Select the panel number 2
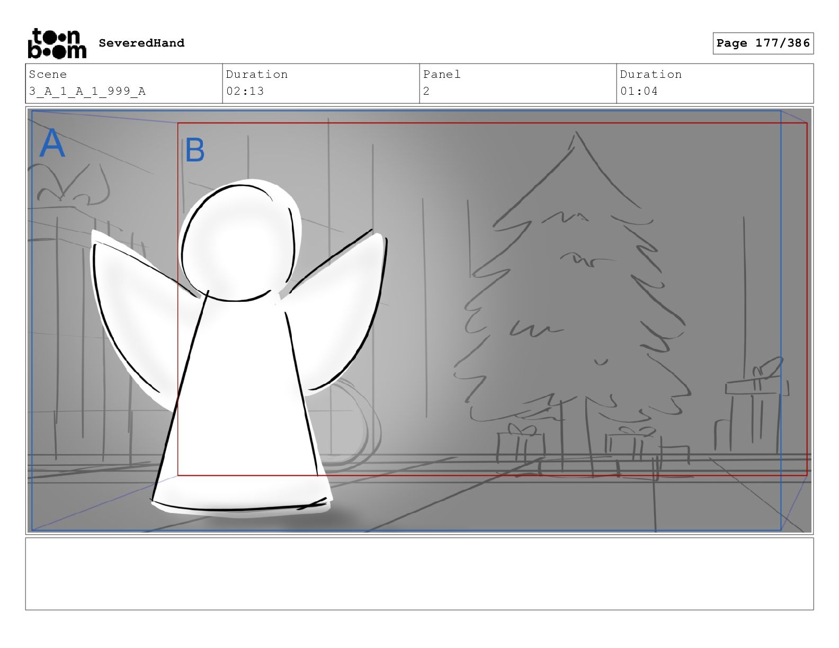 (426, 91)
